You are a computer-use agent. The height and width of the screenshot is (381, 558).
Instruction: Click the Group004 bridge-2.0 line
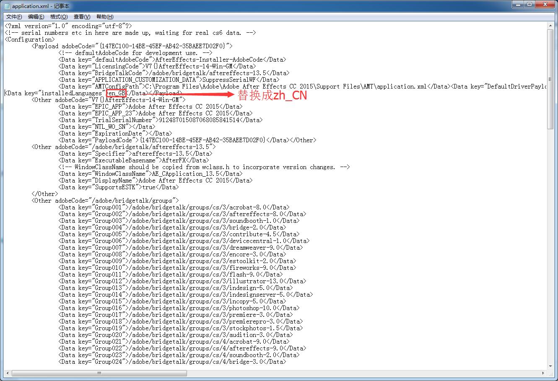coord(172,227)
